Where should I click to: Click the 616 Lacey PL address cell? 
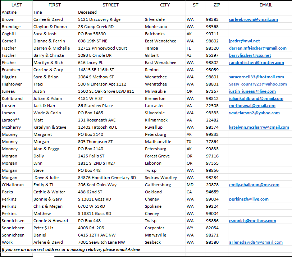[111, 63]
